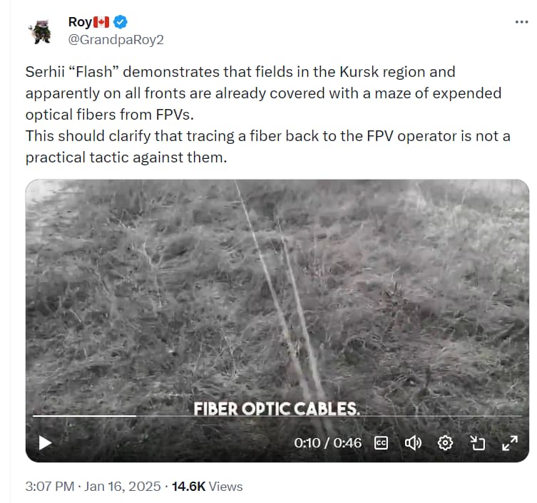Click Roy's raccoon profile avatar
Screen dimensions: 537x503
41,32
